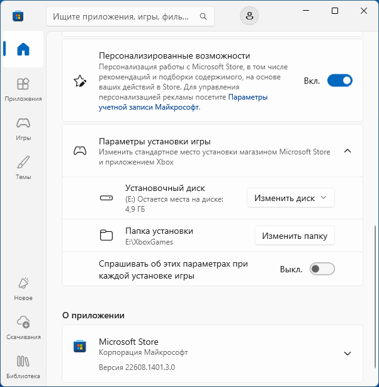Viewport: 379px width, 387px height.
Task: Open the Новое section
Action: pyautogui.click(x=23, y=289)
